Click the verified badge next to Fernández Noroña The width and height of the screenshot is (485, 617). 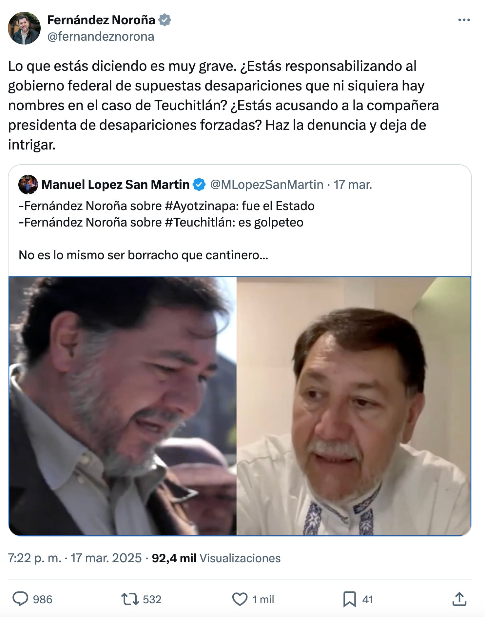pyautogui.click(x=165, y=20)
